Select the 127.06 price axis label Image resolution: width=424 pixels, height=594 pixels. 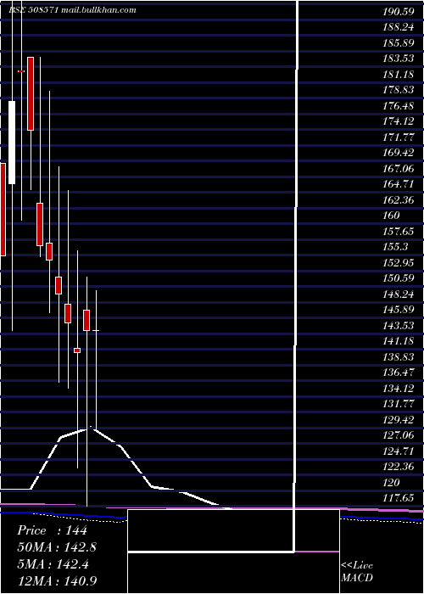399,435
